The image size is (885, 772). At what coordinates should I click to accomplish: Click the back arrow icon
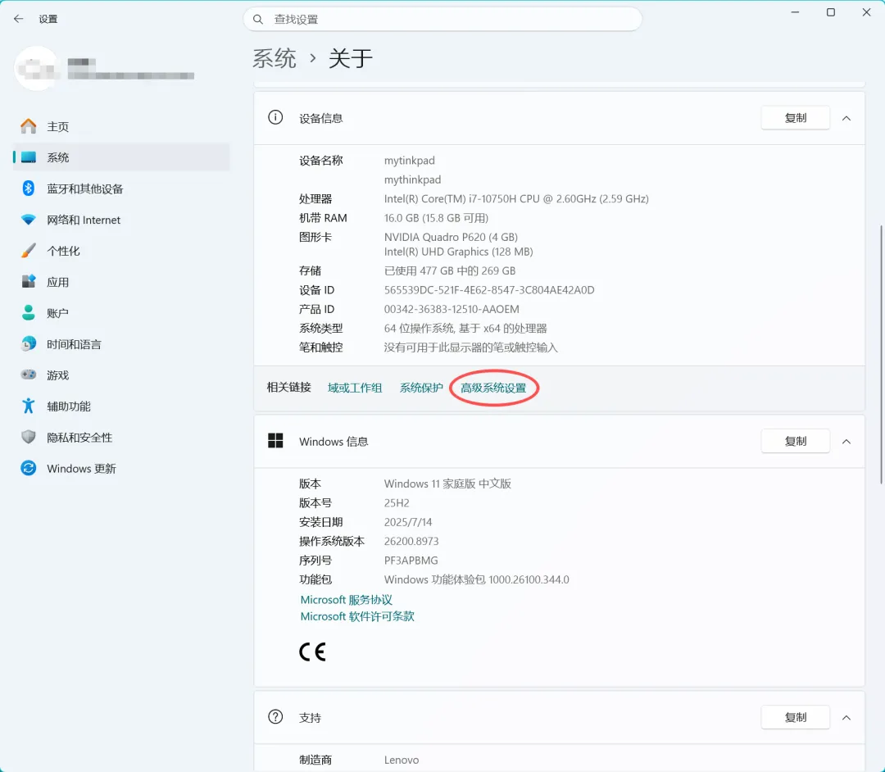point(19,19)
